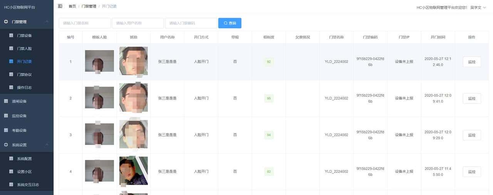Image resolution: width=493 pixels, height=195 pixels.
Task: Click the 开门记录 breadcrumb text
Action: [109, 7]
